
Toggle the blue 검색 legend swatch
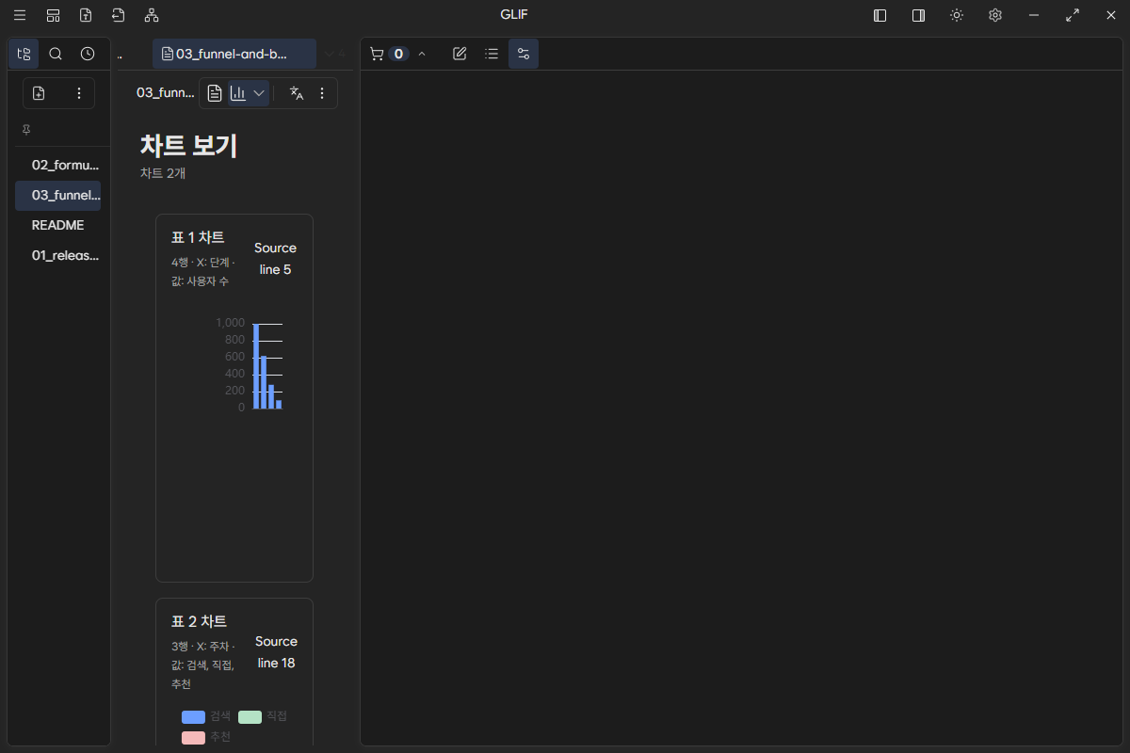click(193, 716)
